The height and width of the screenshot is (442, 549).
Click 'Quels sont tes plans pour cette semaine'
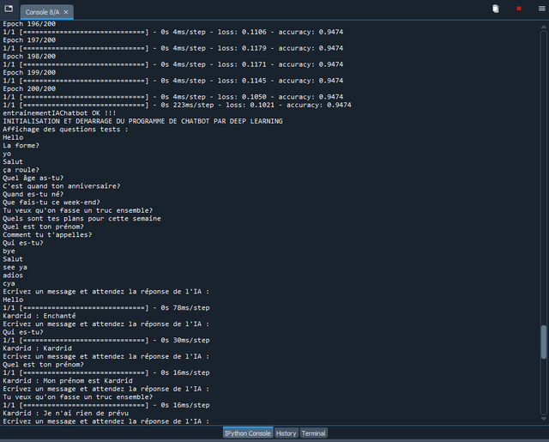pos(82,219)
